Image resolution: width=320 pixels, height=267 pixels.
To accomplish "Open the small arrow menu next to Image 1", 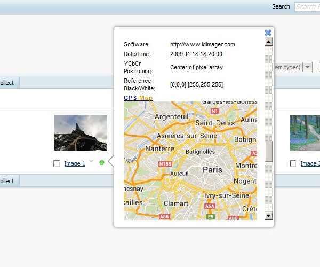I will pyautogui.click(x=91, y=161).
